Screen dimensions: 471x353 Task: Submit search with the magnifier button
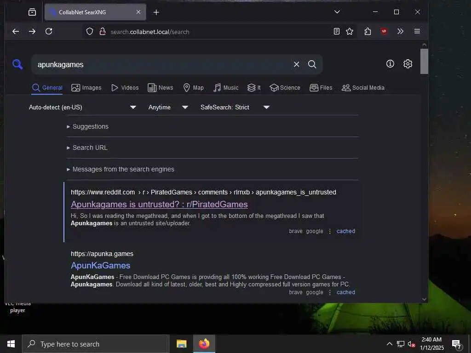coord(312,64)
